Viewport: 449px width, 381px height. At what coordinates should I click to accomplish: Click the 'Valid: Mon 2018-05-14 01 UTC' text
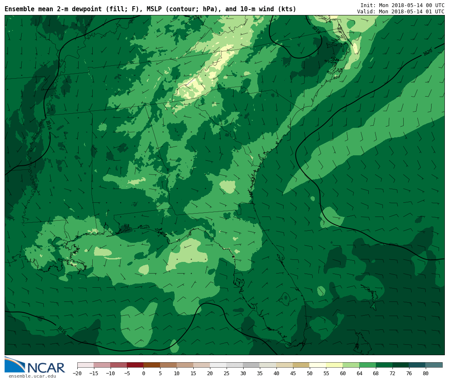pos(400,12)
